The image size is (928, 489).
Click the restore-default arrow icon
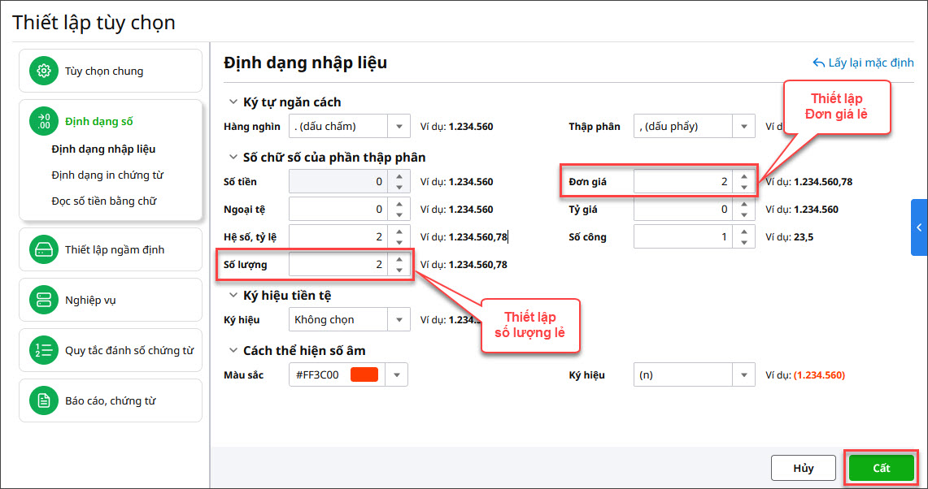(x=818, y=63)
